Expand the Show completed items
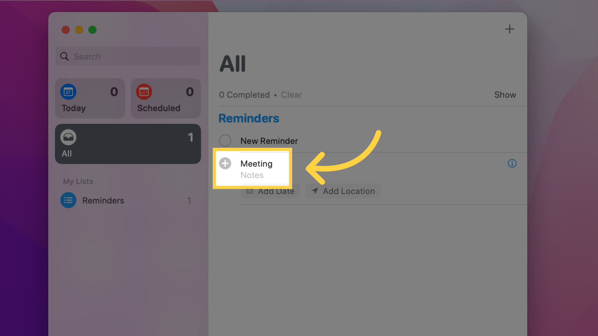Viewport: 598px width, 336px height. click(505, 95)
